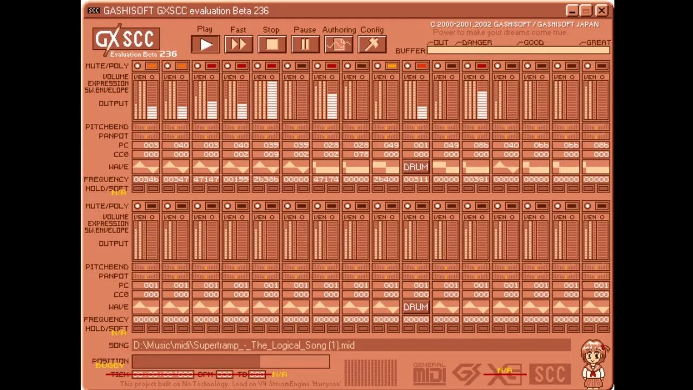Toggle poly light on frequency 47147 channel
Screen dimensions: 693x390
click(212, 66)
